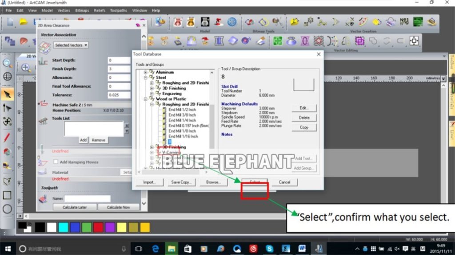Click the Import button
This screenshot has height=255, width=455.
point(149,182)
